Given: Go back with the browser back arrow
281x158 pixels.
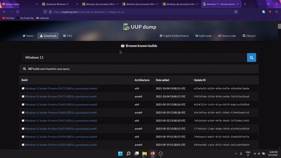Looking at the screenshot, I should click(x=4, y=12).
